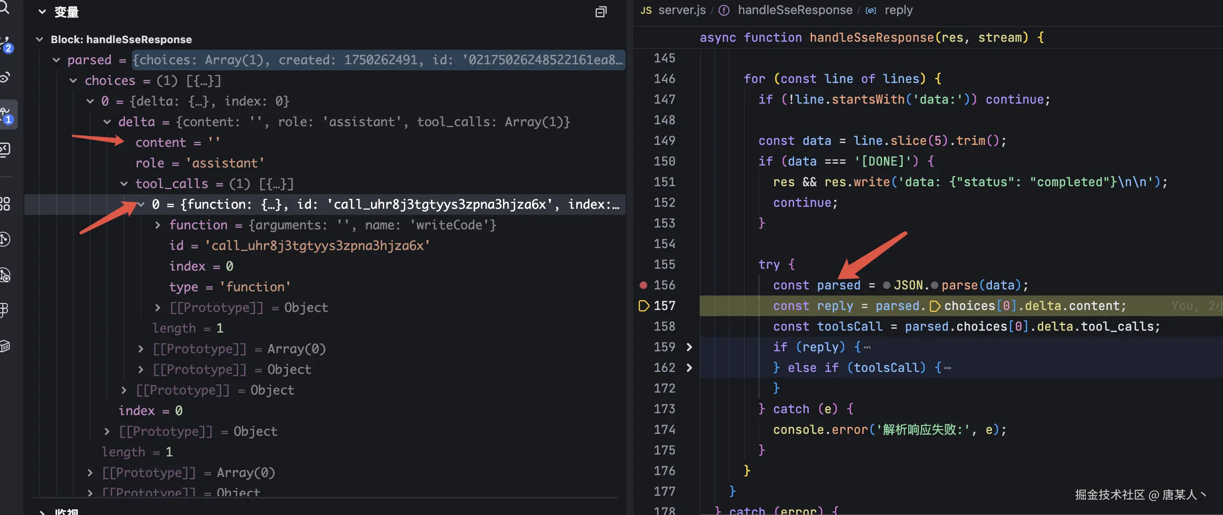Viewport: 1223px width, 515px height.
Task: Click the inline breakpoint dot before JSON
Action: (x=886, y=285)
